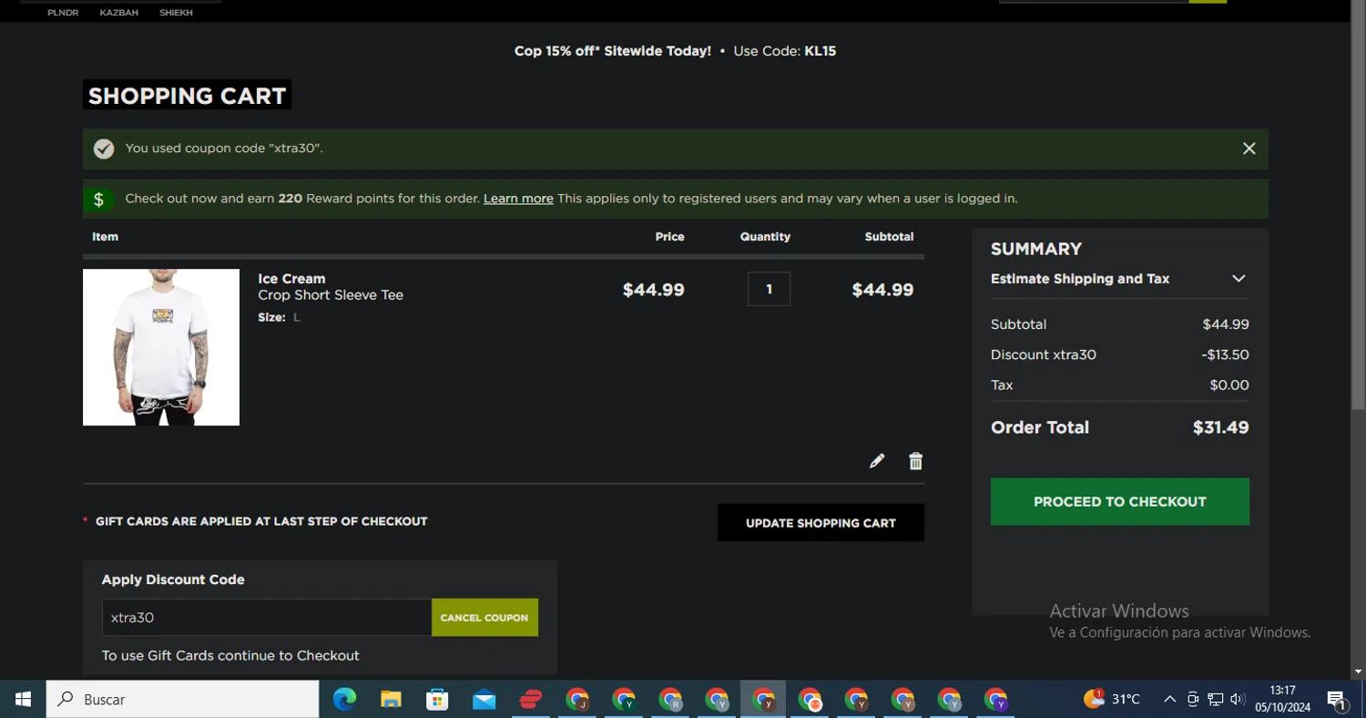Open the PLNDR site tab
Viewport: 1366px width, 718px height.
click(x=63, y=13)
